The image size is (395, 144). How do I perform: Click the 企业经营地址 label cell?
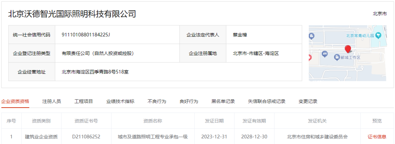tap(32, 72)
